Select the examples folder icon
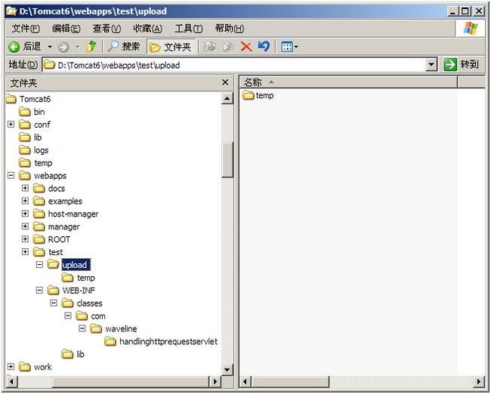Screen dimensions: 491x394 39,201
